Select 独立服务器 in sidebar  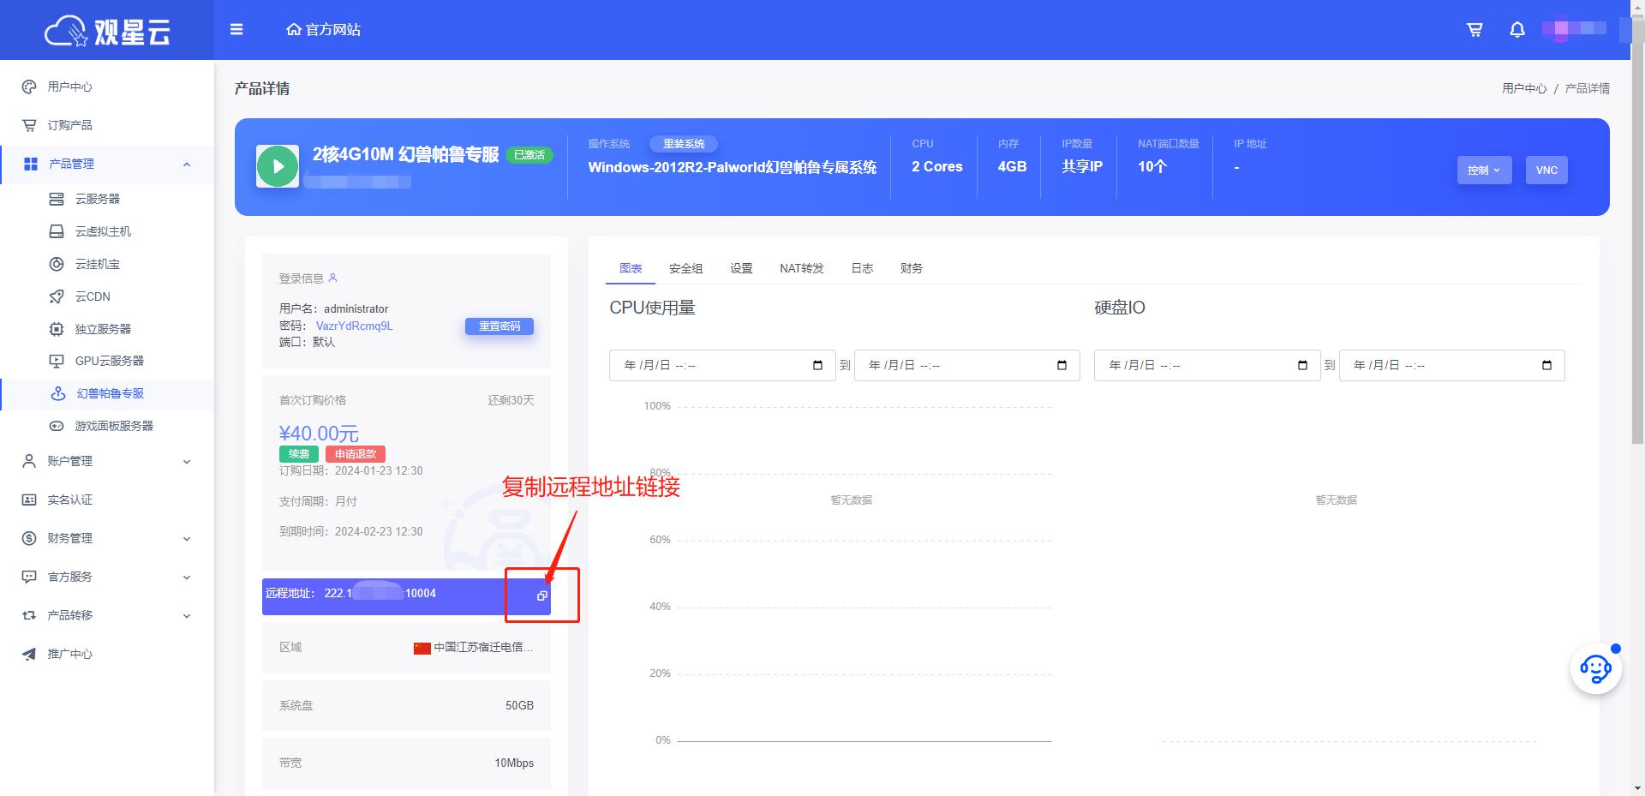[x=107, y=329]
